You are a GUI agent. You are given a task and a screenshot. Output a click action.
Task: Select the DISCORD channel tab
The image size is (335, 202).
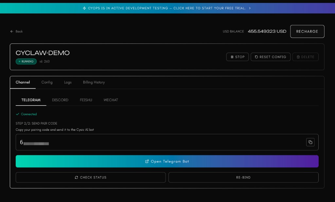(x=60, y=100)
